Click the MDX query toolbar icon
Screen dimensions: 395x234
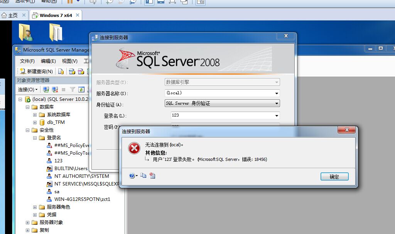(72, 71)
